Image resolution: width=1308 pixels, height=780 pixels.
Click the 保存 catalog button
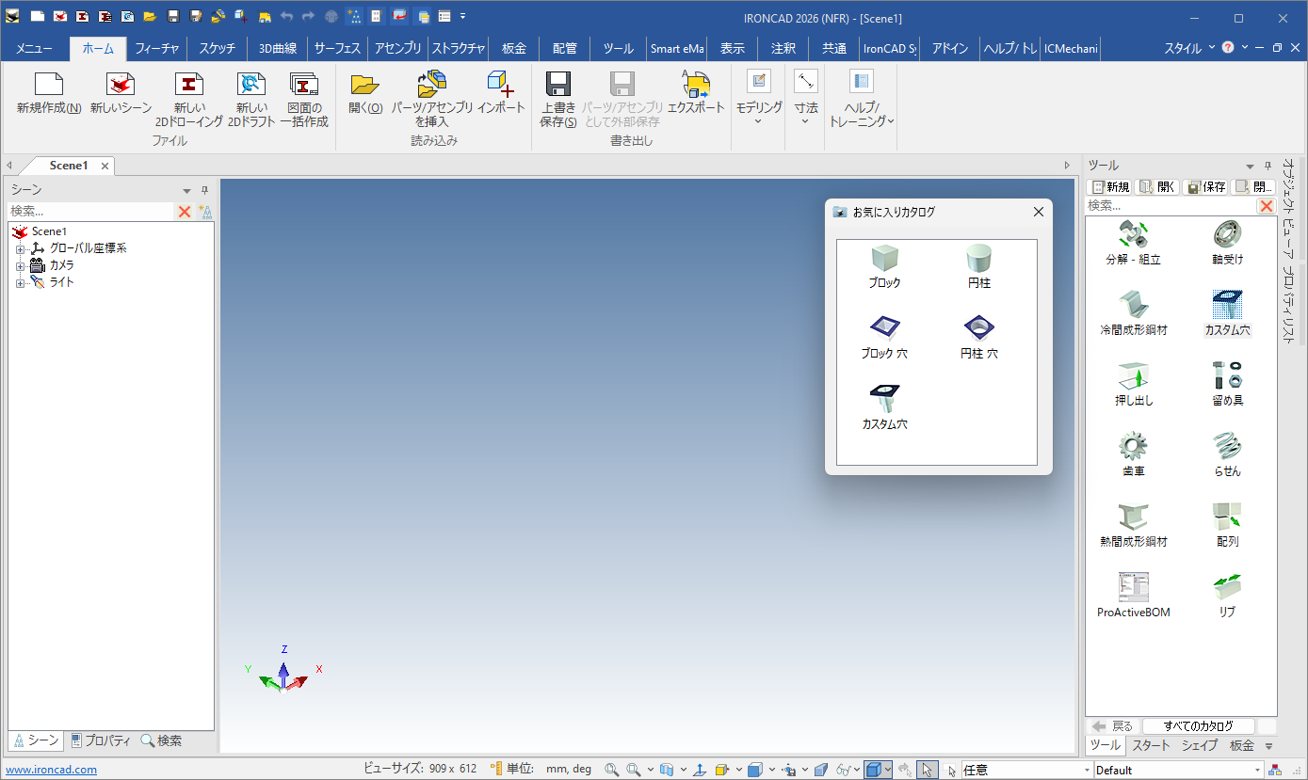[1205, 186]
